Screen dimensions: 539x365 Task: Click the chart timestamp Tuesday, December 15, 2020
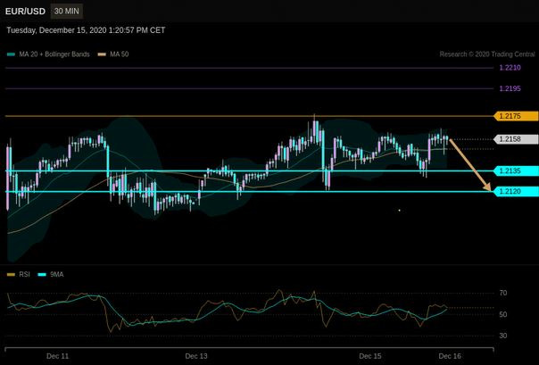(86, 30)
